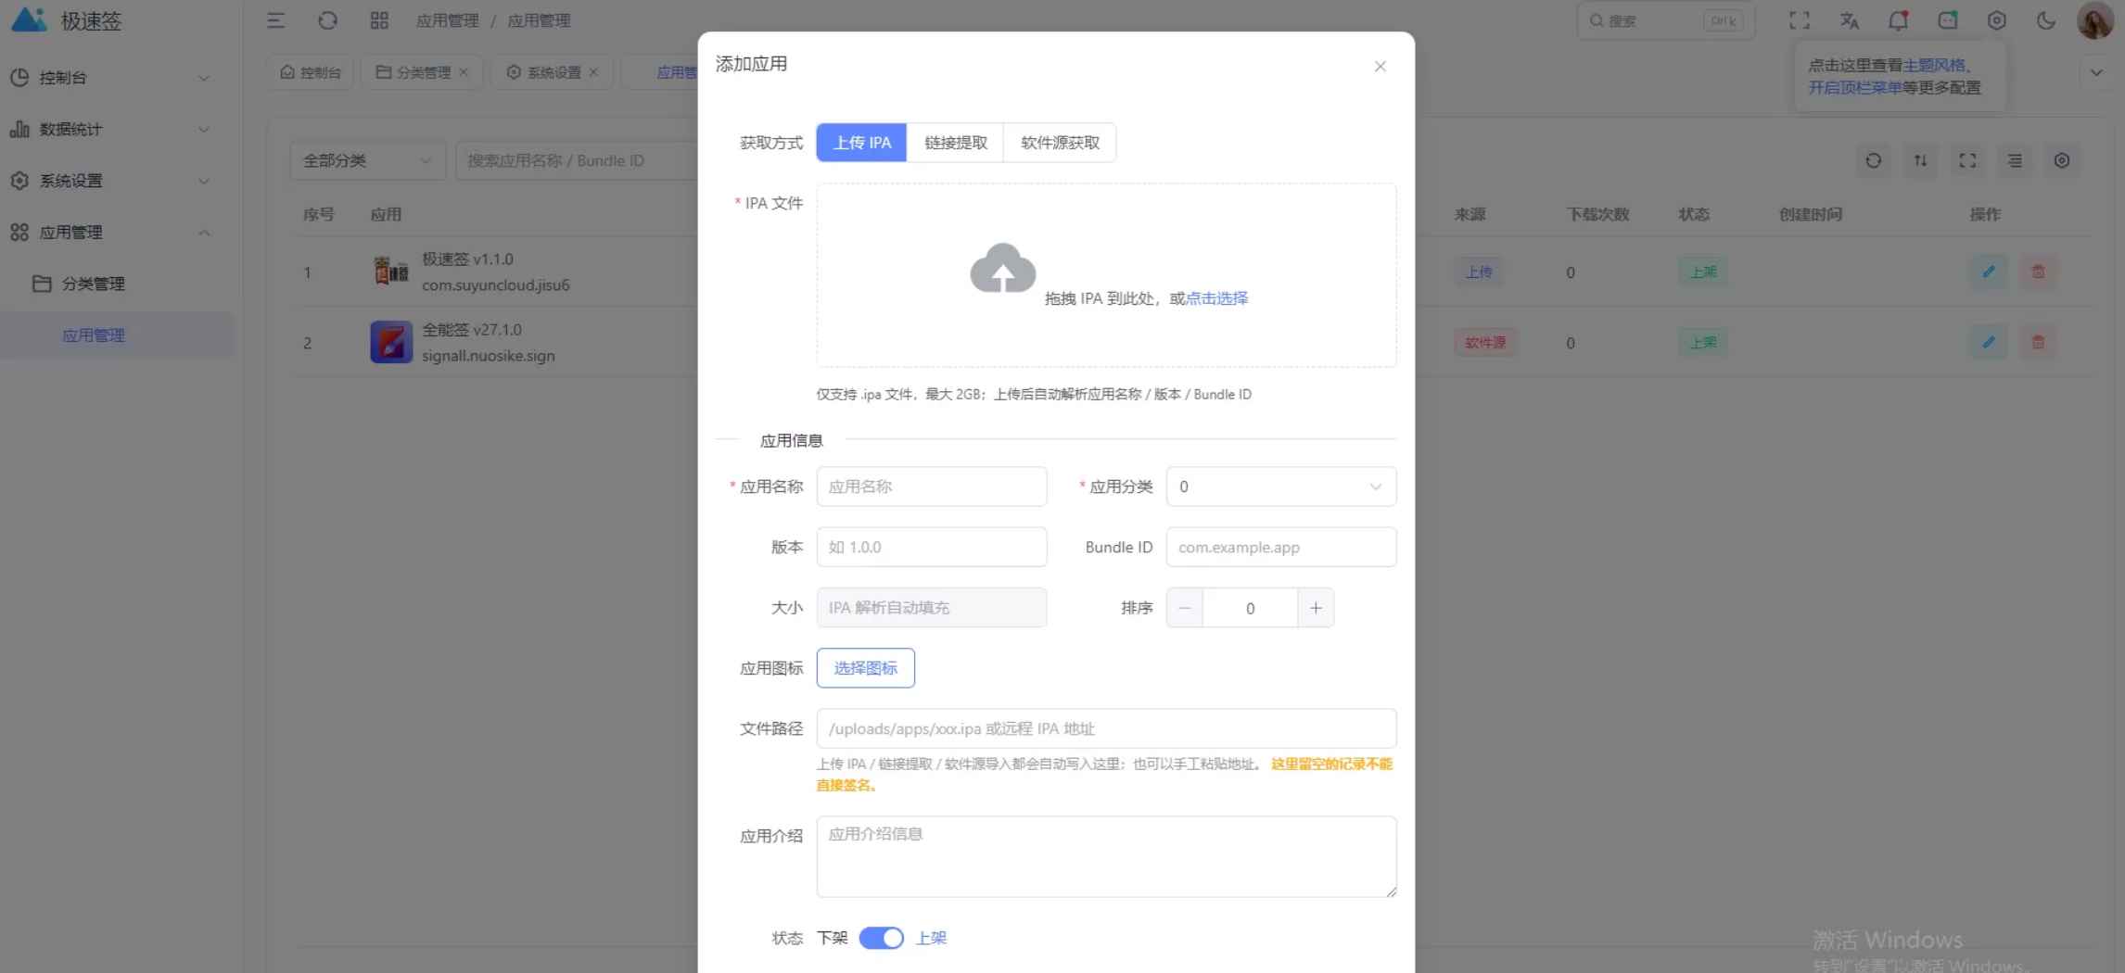The image size is (2125, 973).
Task: Switch to 控制台 page tab
Action: tap(311, 72)
